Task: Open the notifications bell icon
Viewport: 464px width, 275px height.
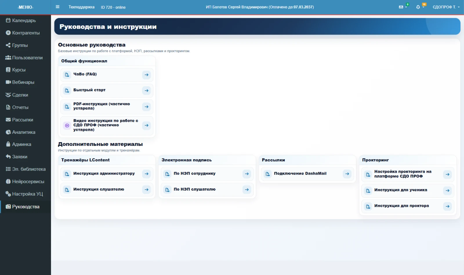Action: point(418,7)
